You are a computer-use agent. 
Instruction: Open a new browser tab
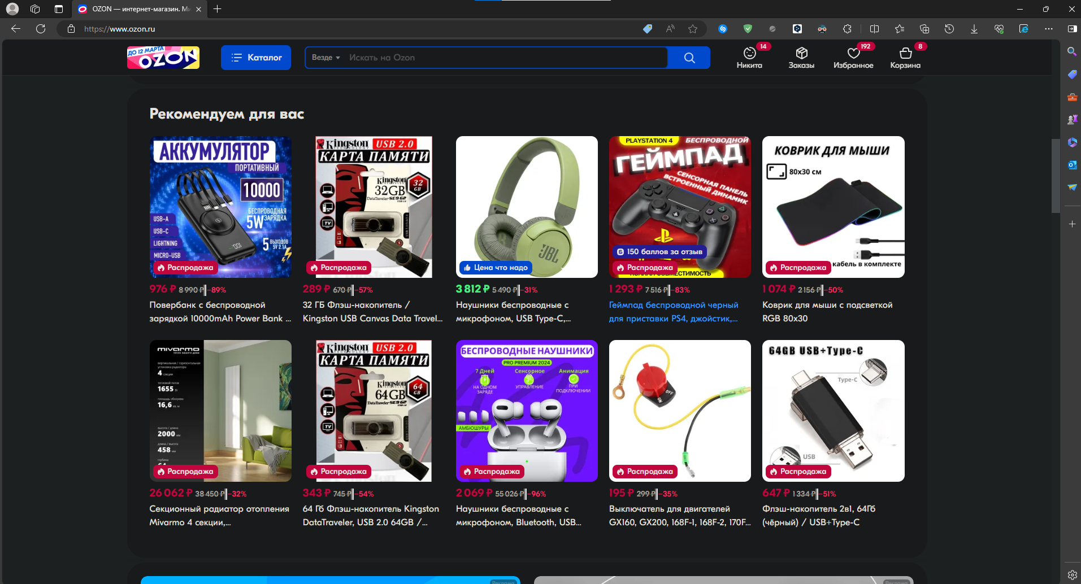coord(218,9)
